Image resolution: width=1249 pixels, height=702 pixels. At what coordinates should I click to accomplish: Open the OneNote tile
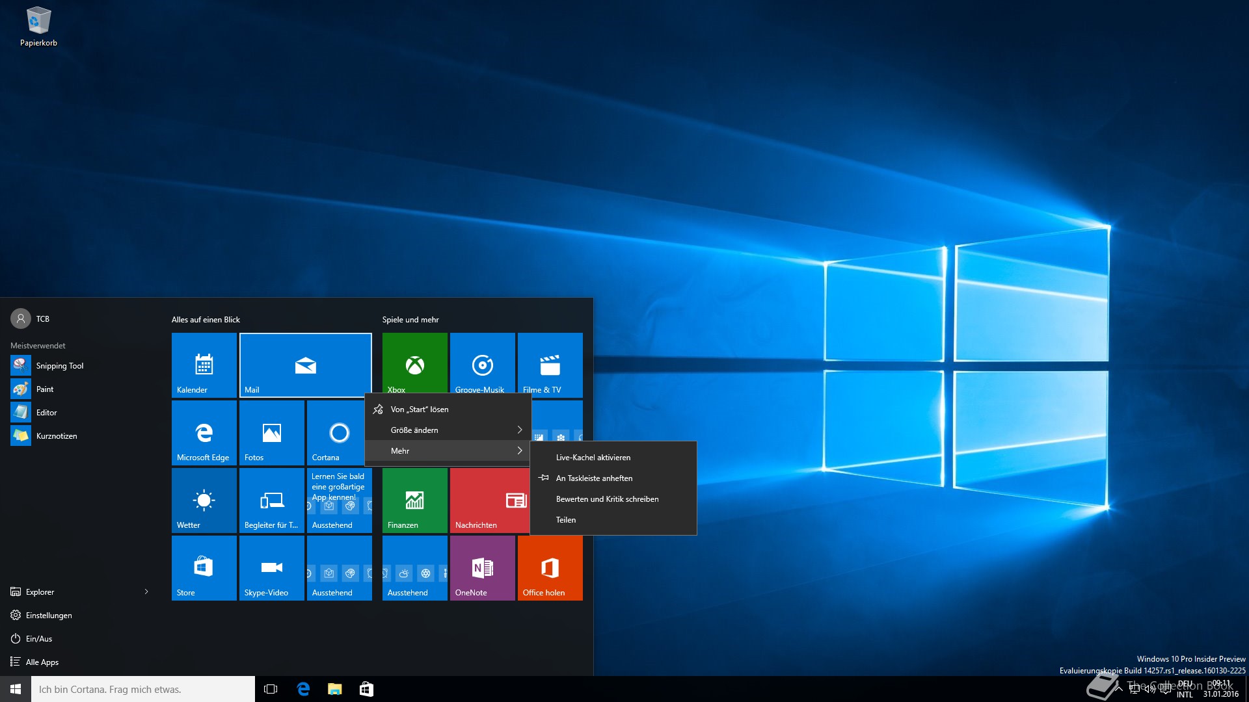coord(482,567)
